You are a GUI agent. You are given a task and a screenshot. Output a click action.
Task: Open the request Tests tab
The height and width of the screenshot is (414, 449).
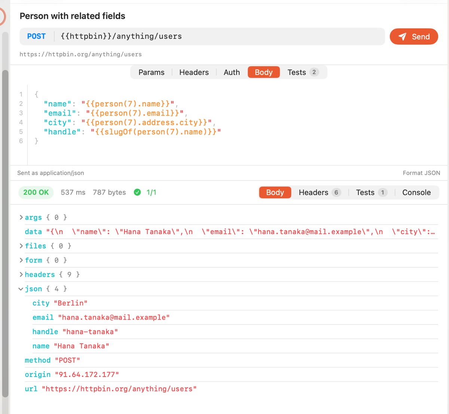[x=303, y=72]
